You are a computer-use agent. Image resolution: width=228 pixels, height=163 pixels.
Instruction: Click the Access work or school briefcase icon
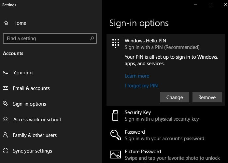(x=6, y=119)
